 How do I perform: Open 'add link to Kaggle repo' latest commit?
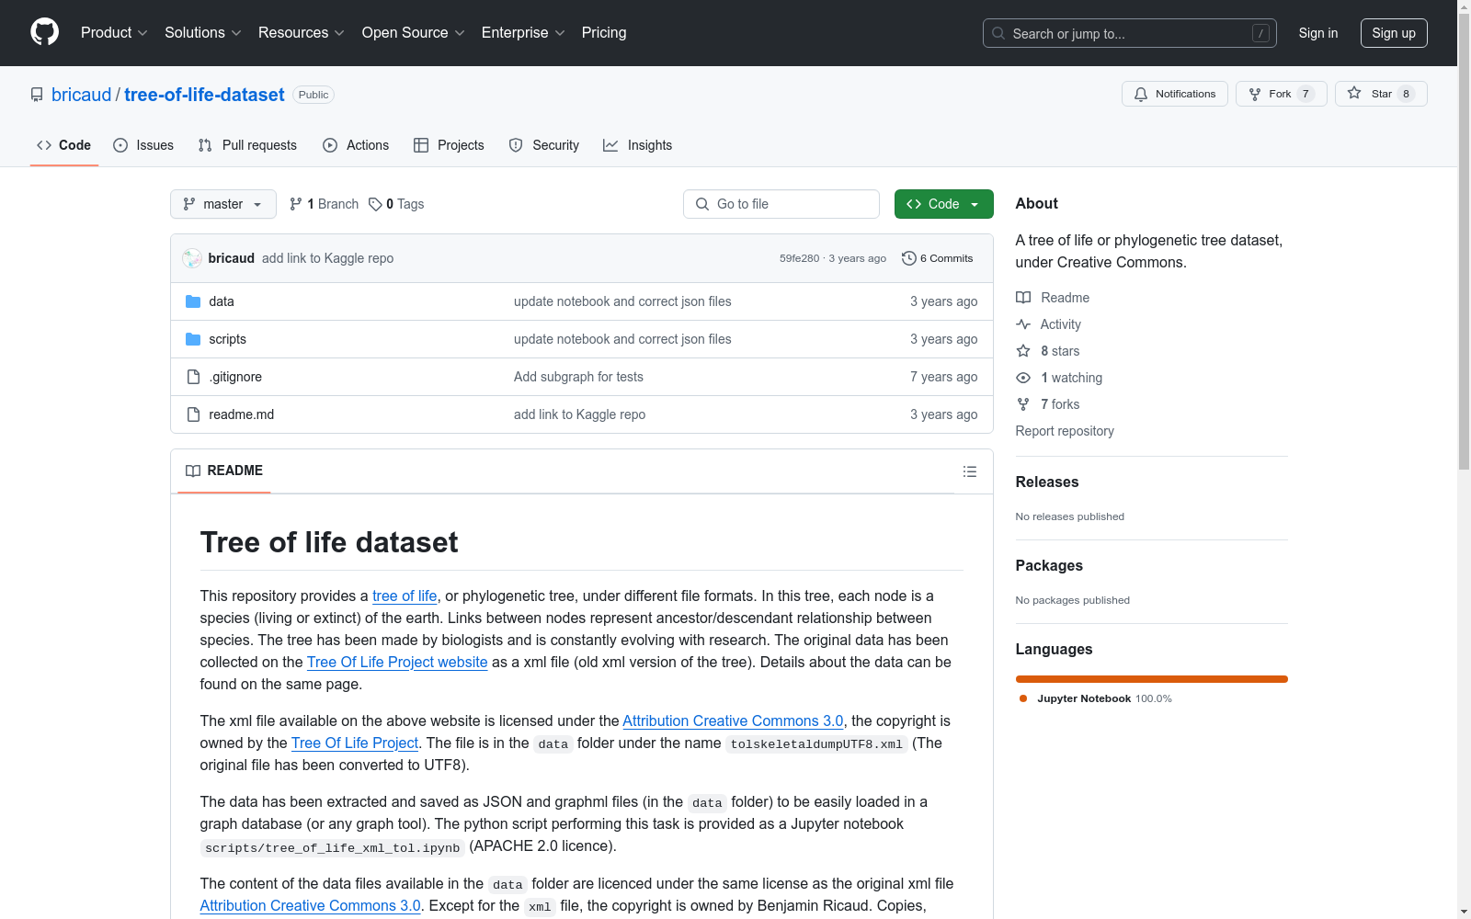327,258
